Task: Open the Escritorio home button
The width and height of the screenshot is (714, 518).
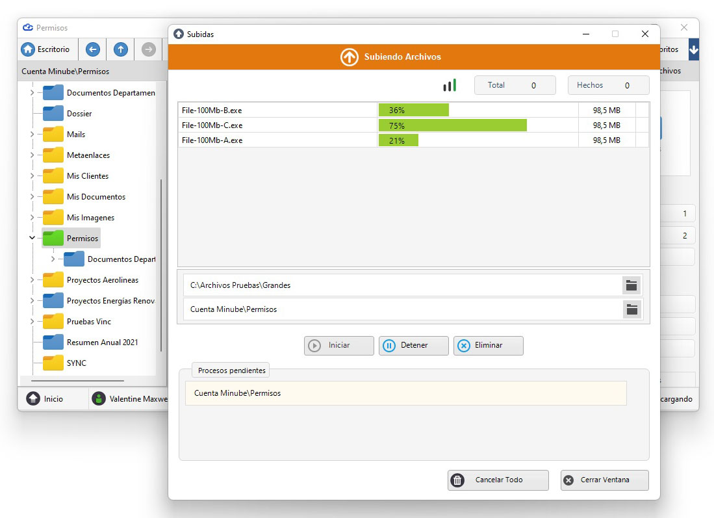Action: tap(45, 49)
